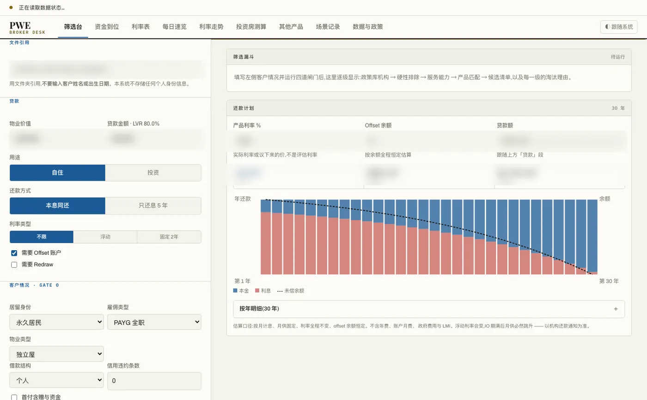647x400 pixels.
Task: Switch to 投资房测算 tab
Action: pos(251,27)
